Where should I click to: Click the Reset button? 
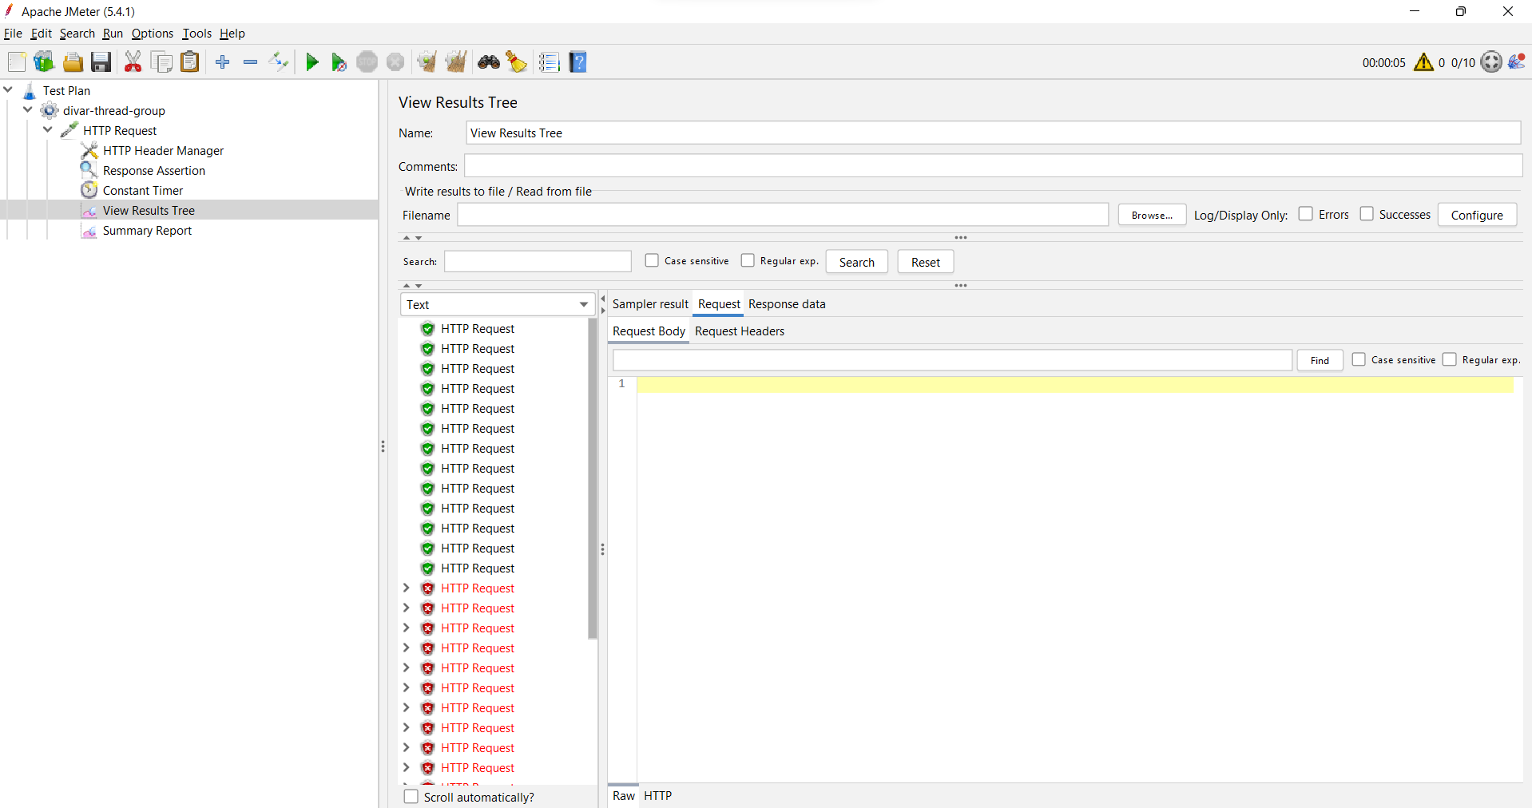[x=926, y=262]
